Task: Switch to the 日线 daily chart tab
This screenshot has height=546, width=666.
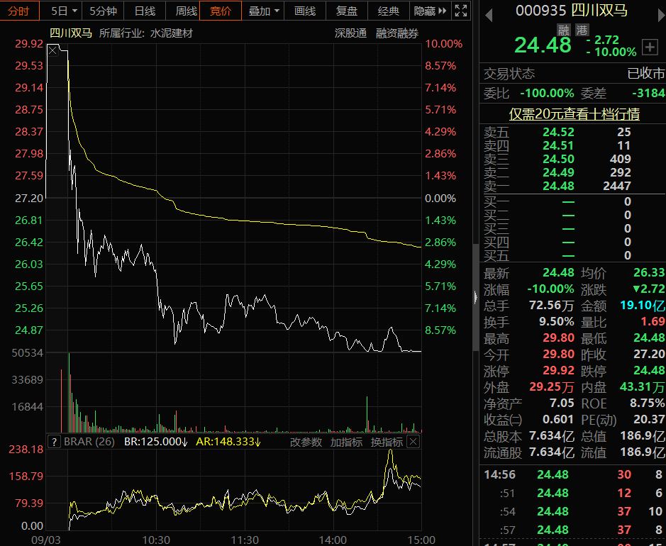Action: 145,11
